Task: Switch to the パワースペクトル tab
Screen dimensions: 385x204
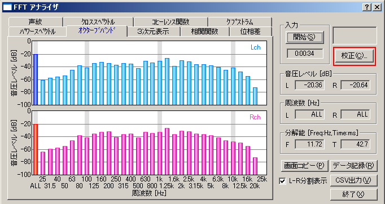Action: (37, 32)
